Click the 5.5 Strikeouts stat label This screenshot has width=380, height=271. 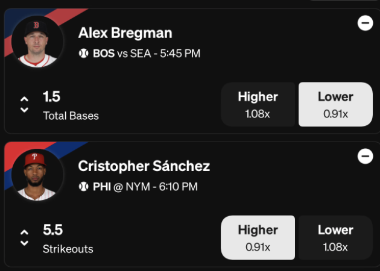coord(68,239)
